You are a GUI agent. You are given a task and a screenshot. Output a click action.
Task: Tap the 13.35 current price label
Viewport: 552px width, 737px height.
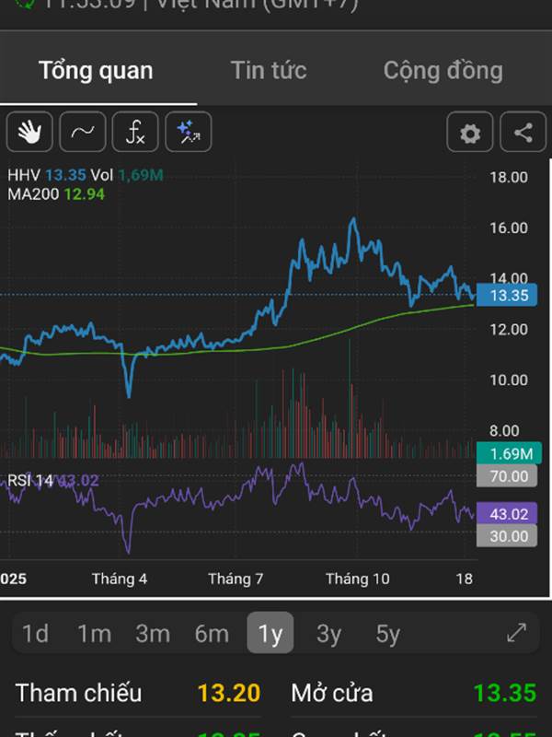pyautogui.click(x=506, y=296)
